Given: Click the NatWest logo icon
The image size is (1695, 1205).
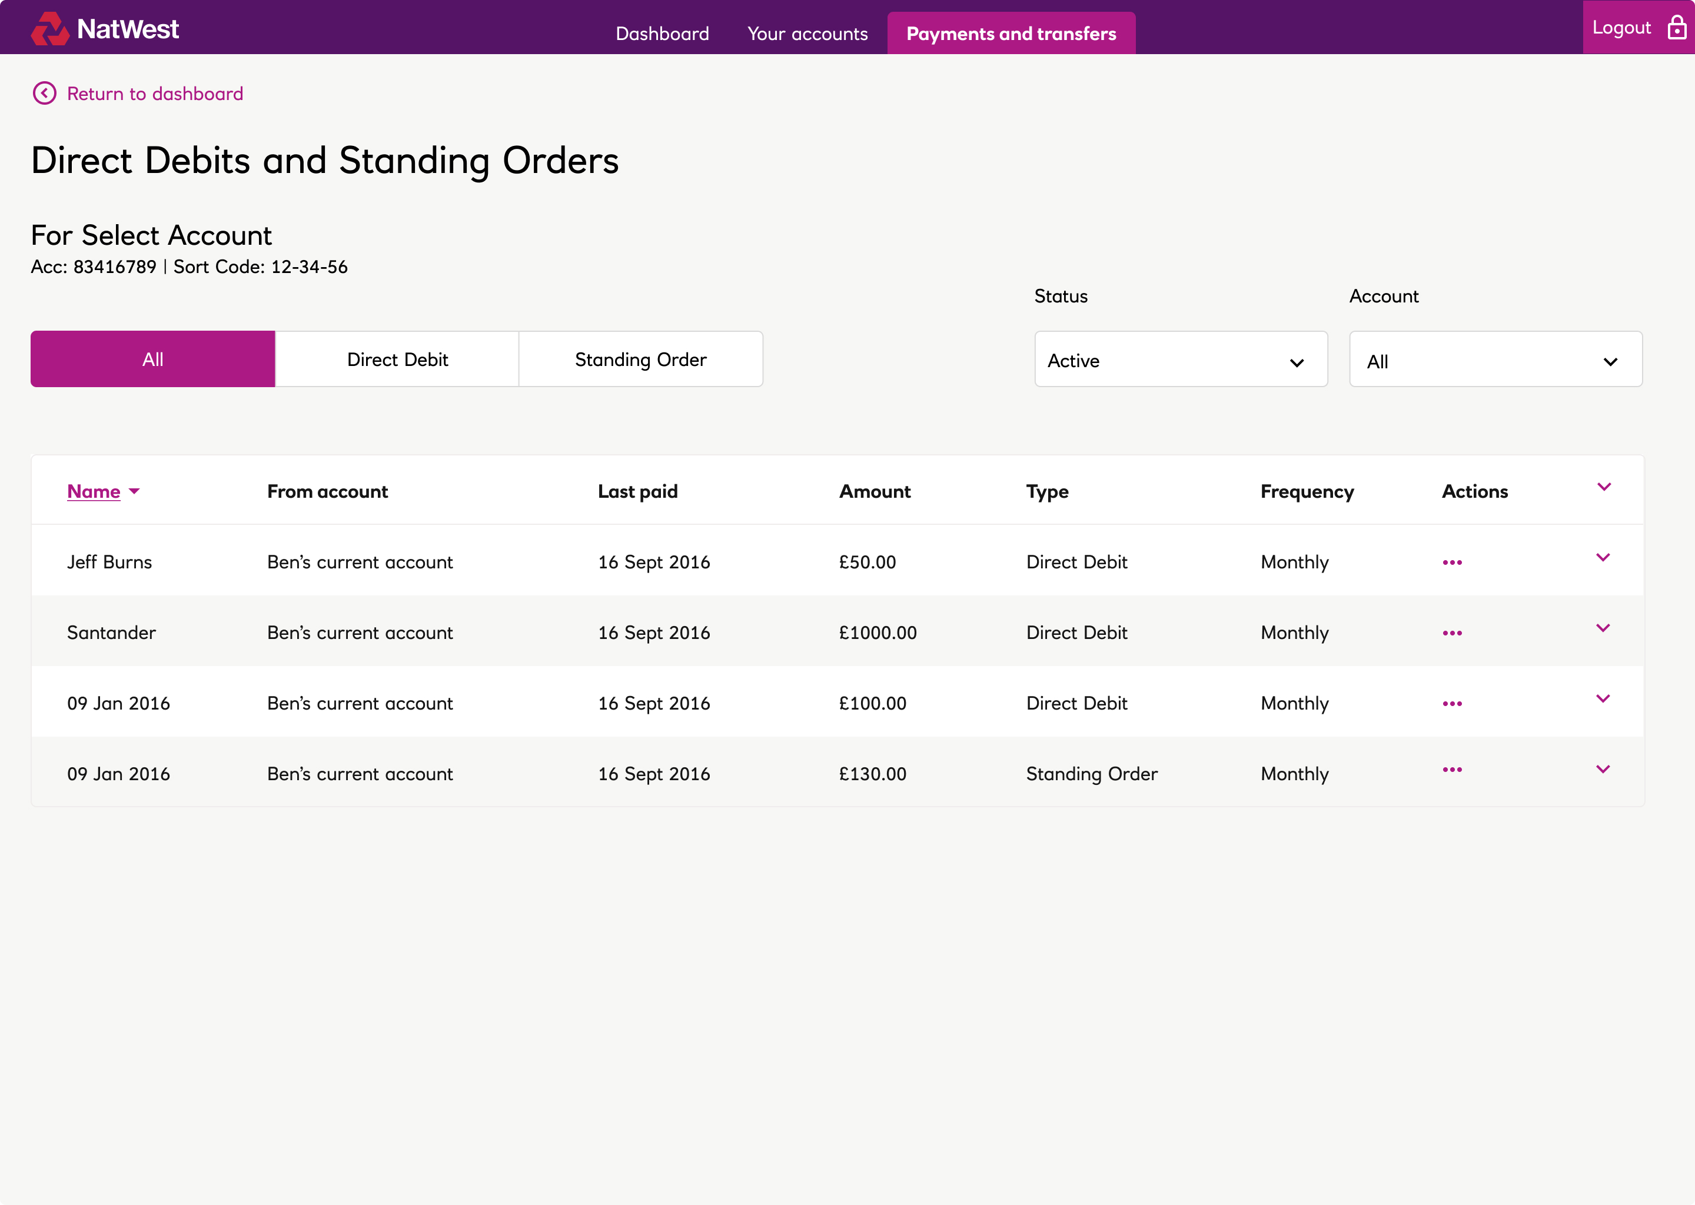Looking at the screenshot, I should point(49,29).
